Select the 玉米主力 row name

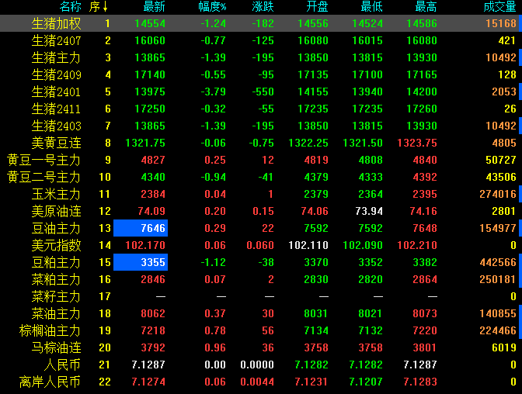(56, 194)
